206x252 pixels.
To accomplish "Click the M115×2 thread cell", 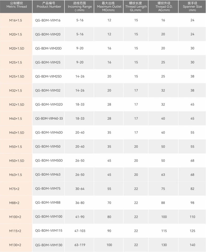I will [x=15, y=231].
